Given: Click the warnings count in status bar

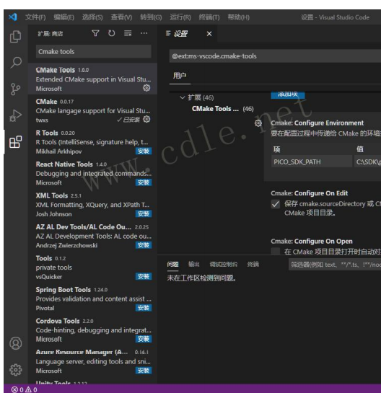Looking at the screenshot, I should (31, 389).
